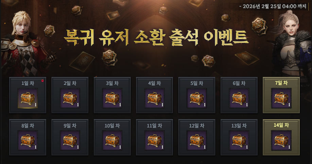Open the 10일 차 chest icon
The width and height of the screenshot is (312, 164).
pos(112,141)
